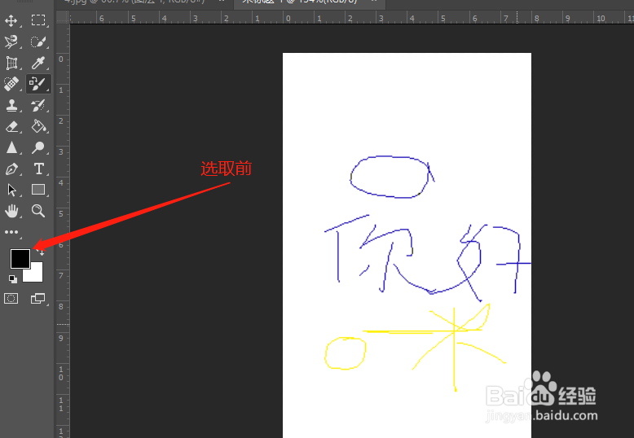The width and height of the screenshot is (634, 438).
Task: Click the highlighted Color Replacement brush tool
Action: [38, 84]
